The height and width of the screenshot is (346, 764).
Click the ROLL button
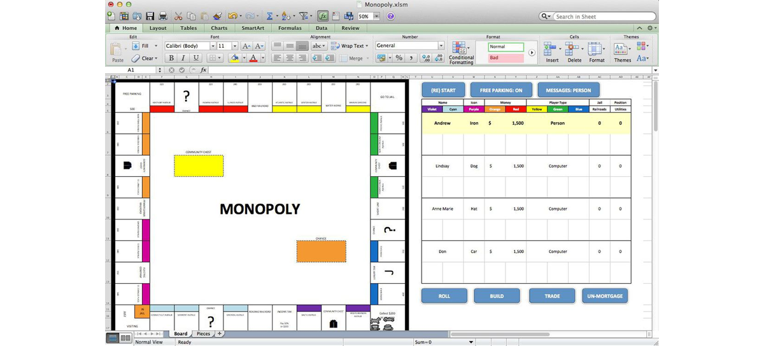coord(444,296)
